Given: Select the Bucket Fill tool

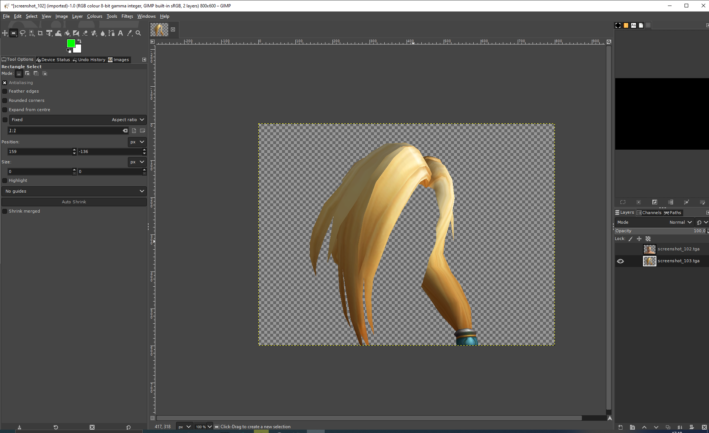Looking at the screenshot, I should [x=67, y=33].
